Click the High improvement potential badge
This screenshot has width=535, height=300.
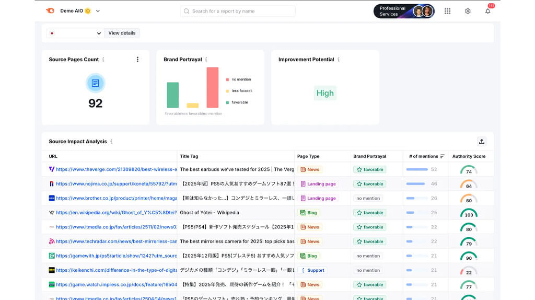tap(325, 93)
